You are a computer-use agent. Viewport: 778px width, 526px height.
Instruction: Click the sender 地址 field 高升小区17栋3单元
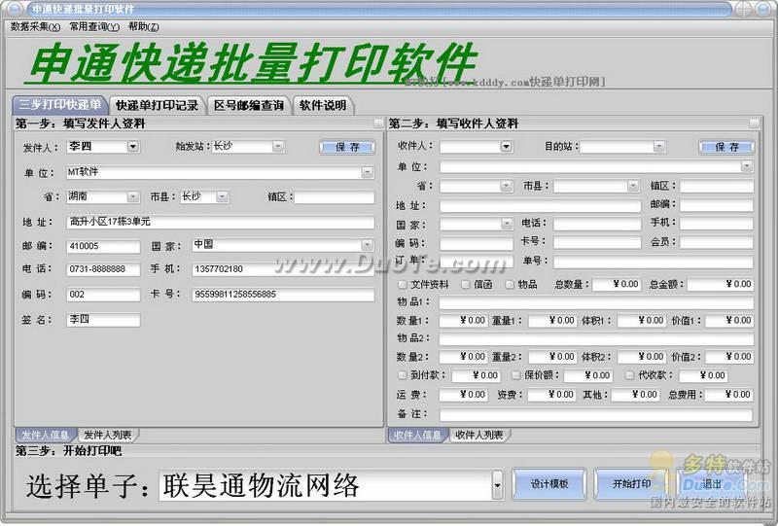pos(221,222)
